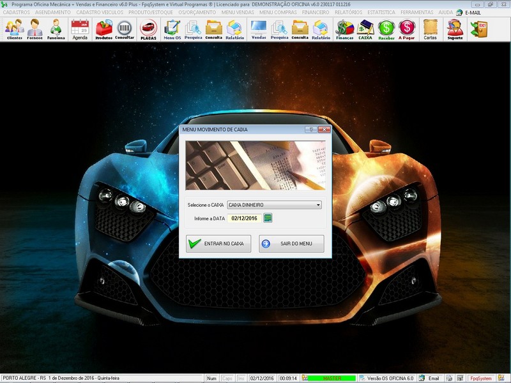The width and height of the screenshot is (511, 383).
Task: Open the Clientes toolbar icon
Action: click(x=15, y=29)
